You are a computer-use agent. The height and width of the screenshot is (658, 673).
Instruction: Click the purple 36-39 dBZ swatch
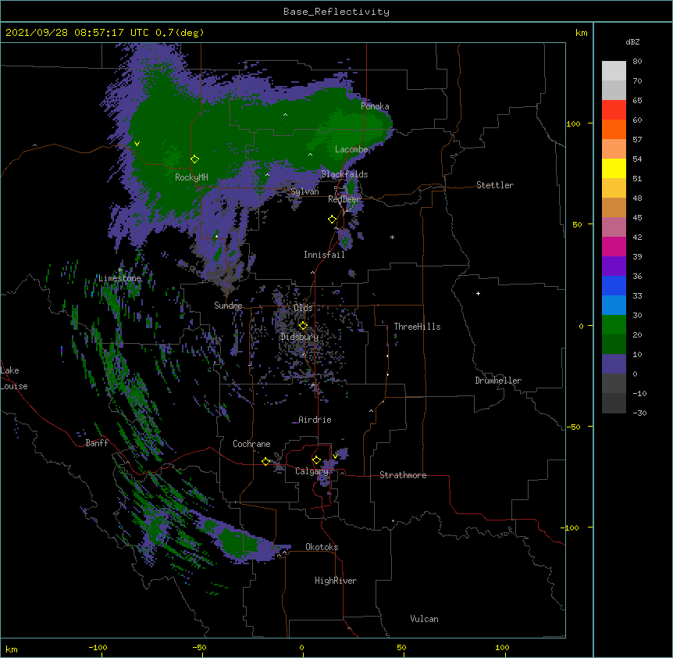[x=614, y=266]
